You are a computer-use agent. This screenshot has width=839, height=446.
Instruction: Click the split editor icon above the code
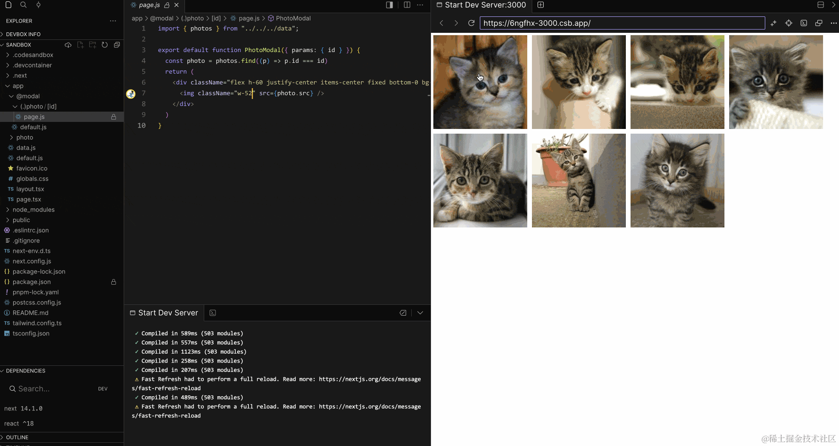[407, 5]
